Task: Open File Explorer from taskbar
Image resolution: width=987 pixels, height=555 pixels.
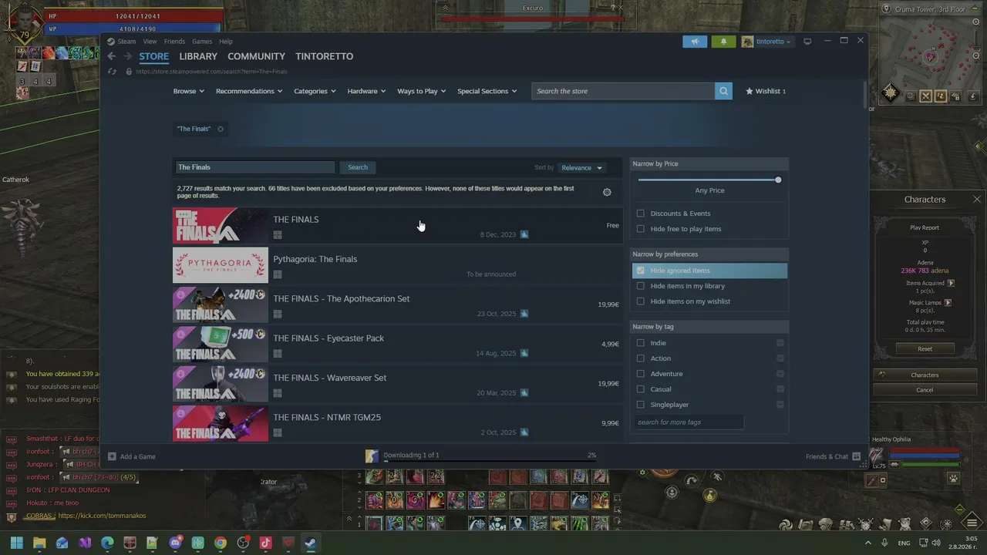Action: 39,543
